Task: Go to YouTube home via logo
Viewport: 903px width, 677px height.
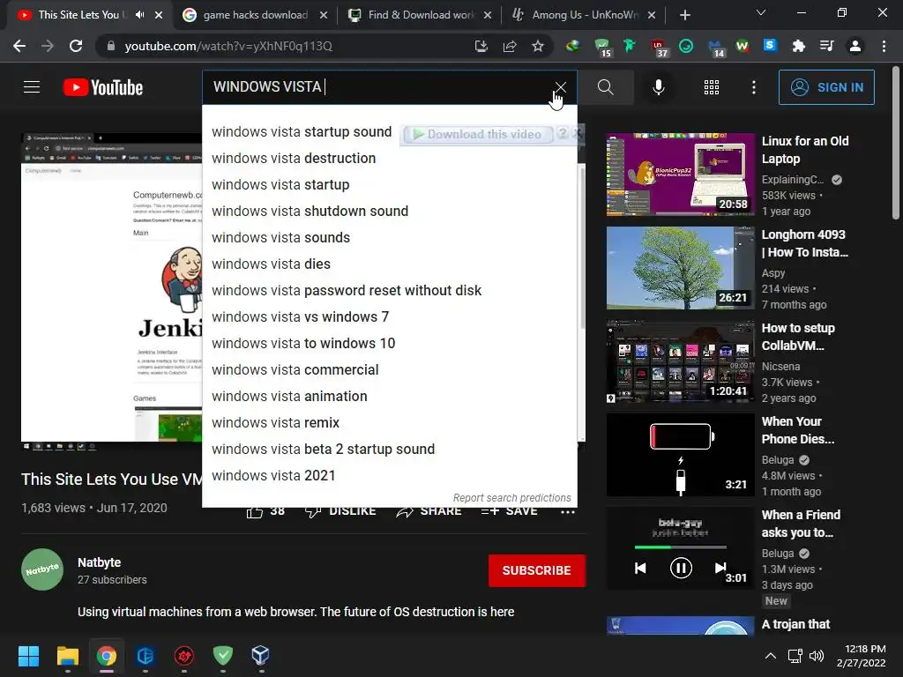Action: click(x=103, y=87)
